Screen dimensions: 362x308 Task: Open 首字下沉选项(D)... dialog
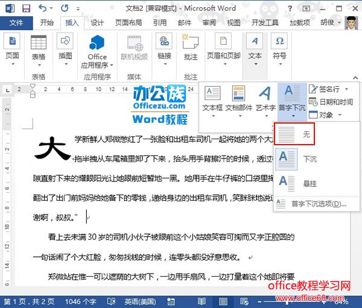point(317,204)
